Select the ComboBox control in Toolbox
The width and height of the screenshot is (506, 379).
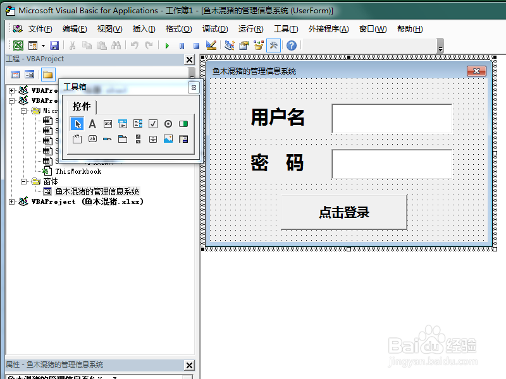point(123,124)
